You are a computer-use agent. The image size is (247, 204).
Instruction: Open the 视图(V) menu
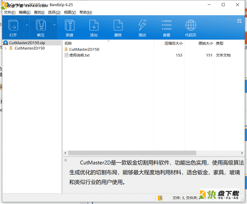pos(70,13)
